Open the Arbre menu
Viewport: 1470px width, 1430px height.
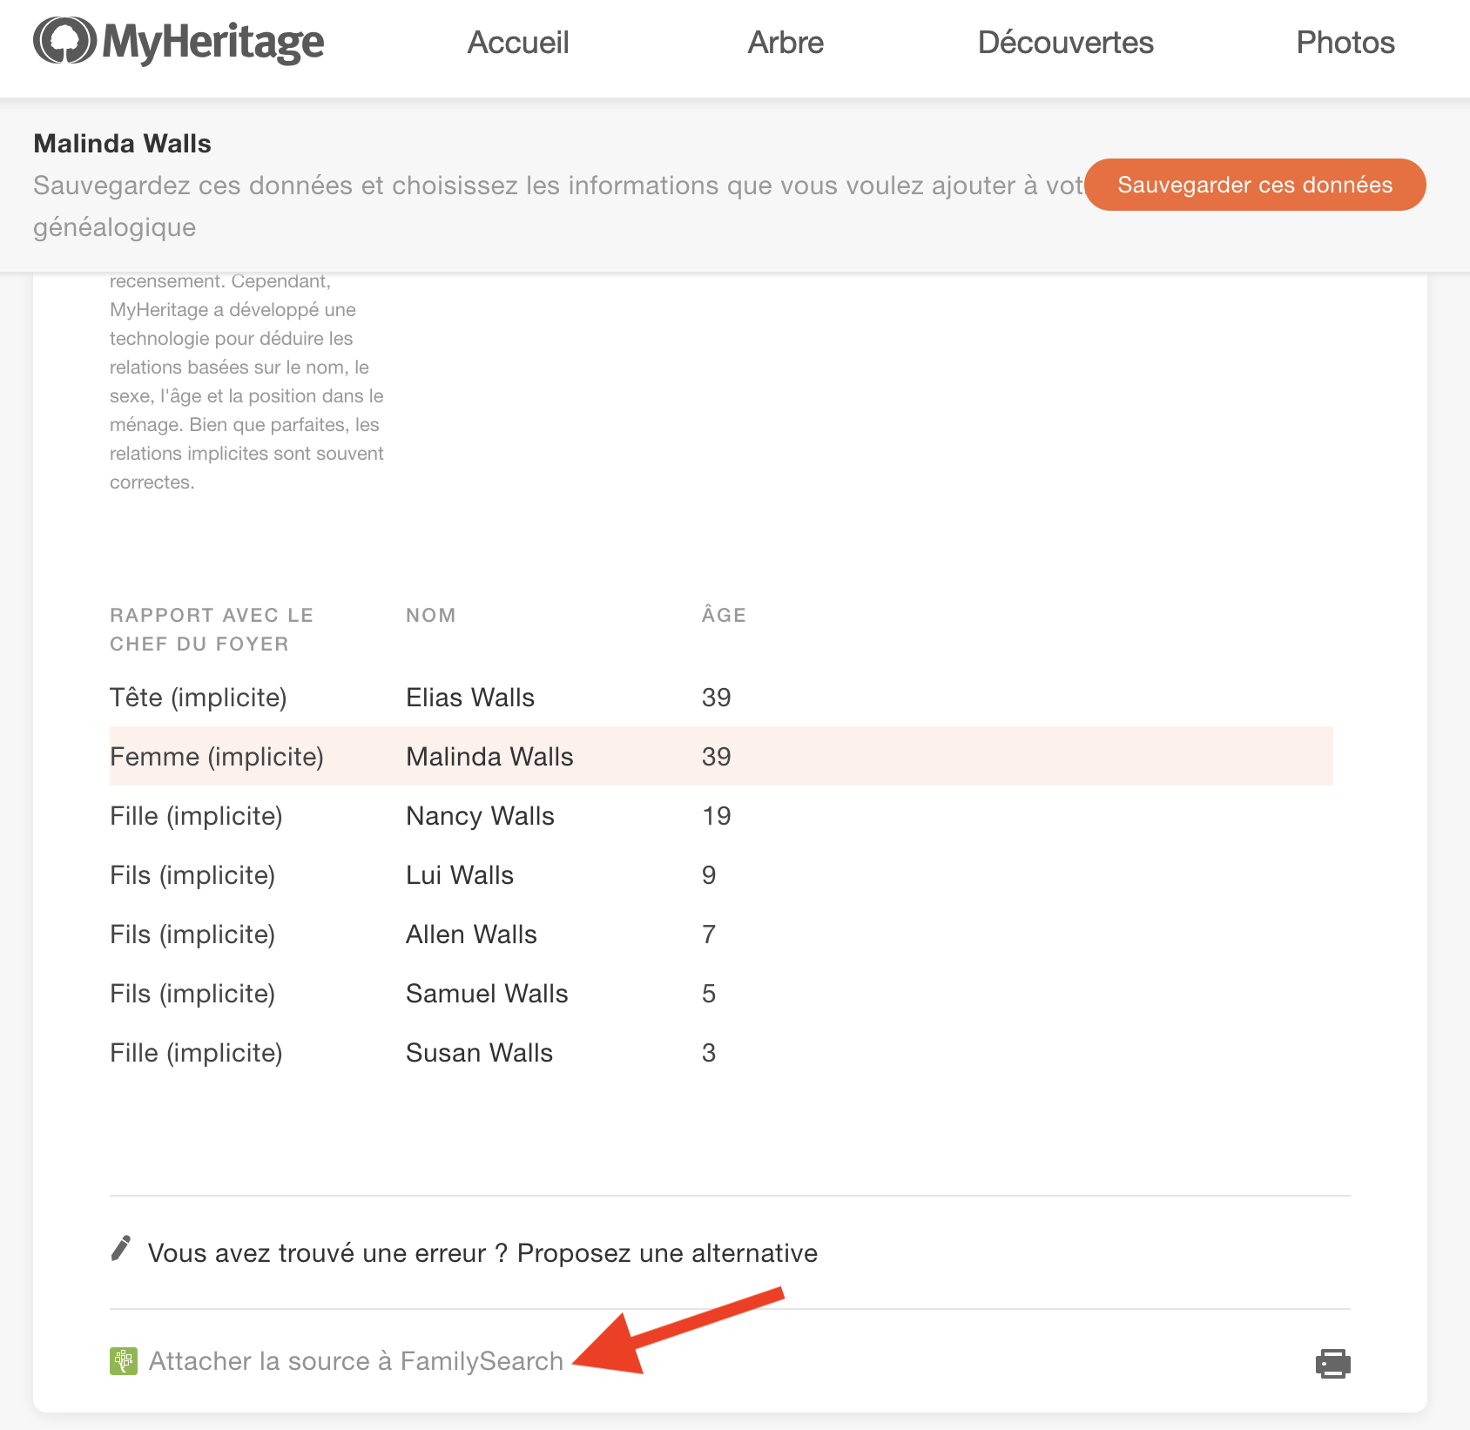pyautogui.click(x=786, y=43)
